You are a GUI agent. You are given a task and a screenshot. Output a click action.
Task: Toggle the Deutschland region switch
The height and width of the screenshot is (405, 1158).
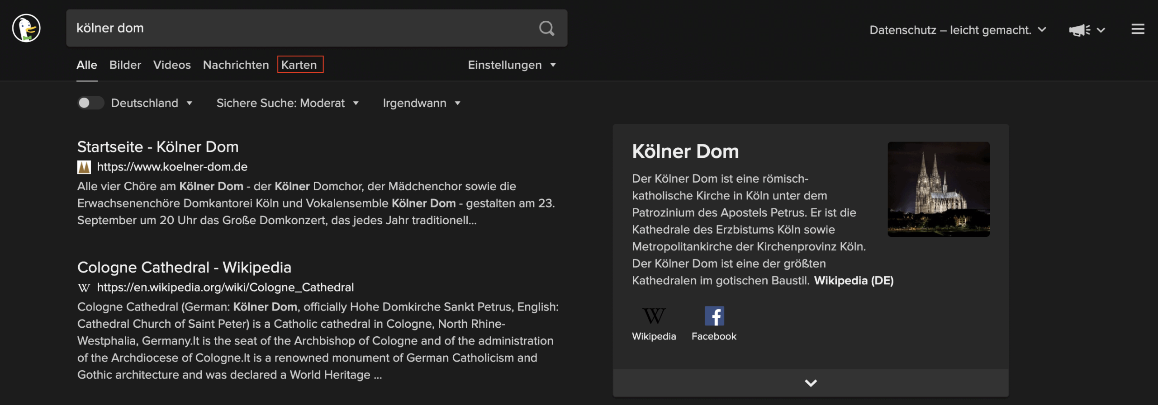click(90, 103)
